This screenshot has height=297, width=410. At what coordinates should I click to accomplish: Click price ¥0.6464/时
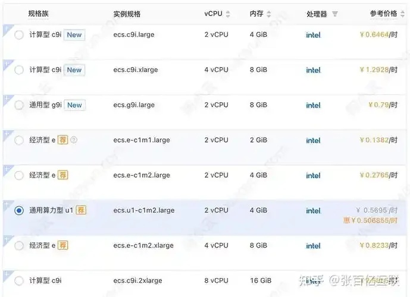coord(378,34)
